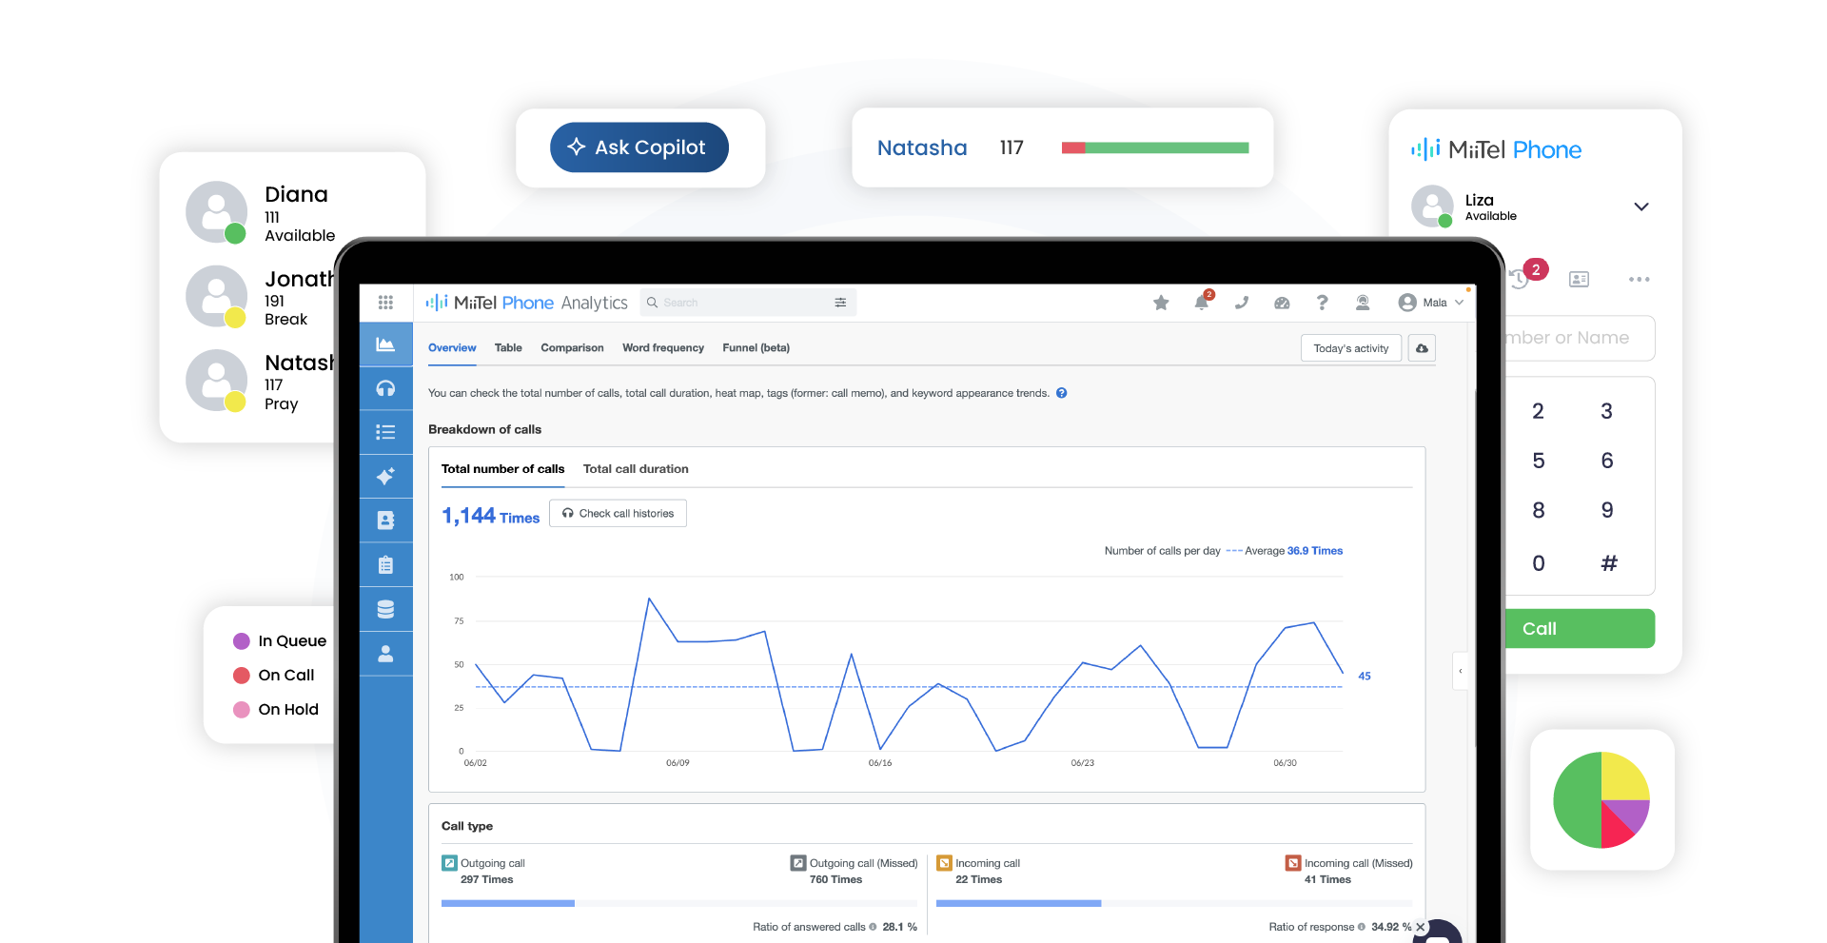Switch to the Overview tab
Screen dimensions: 1827x943
point(452,348)
